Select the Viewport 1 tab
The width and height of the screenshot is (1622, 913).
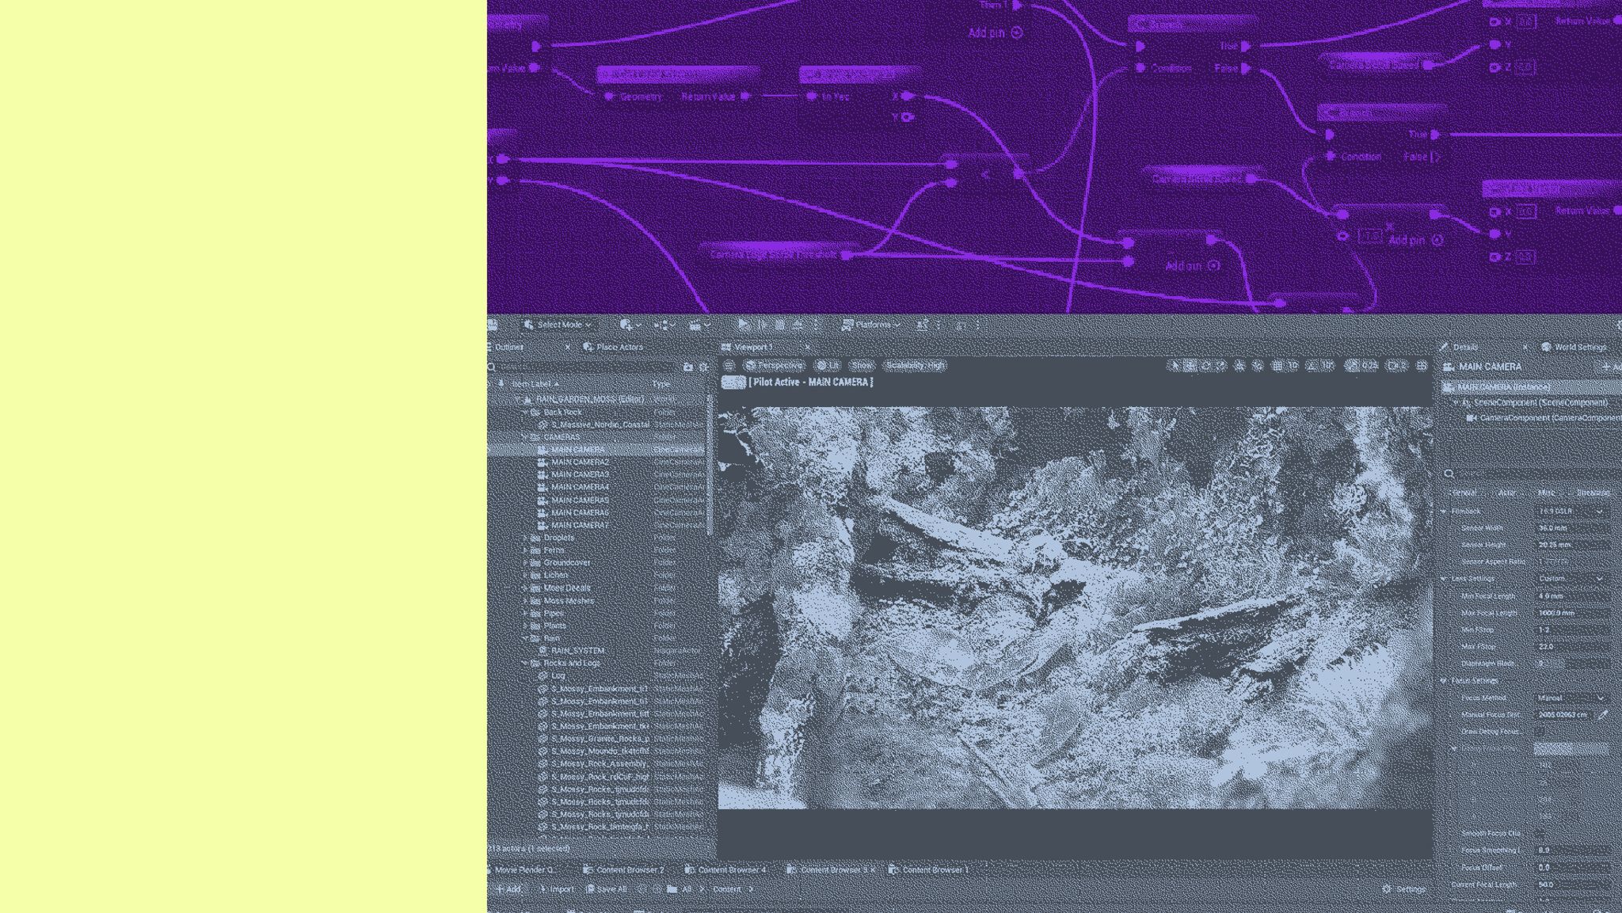point(753,348)
